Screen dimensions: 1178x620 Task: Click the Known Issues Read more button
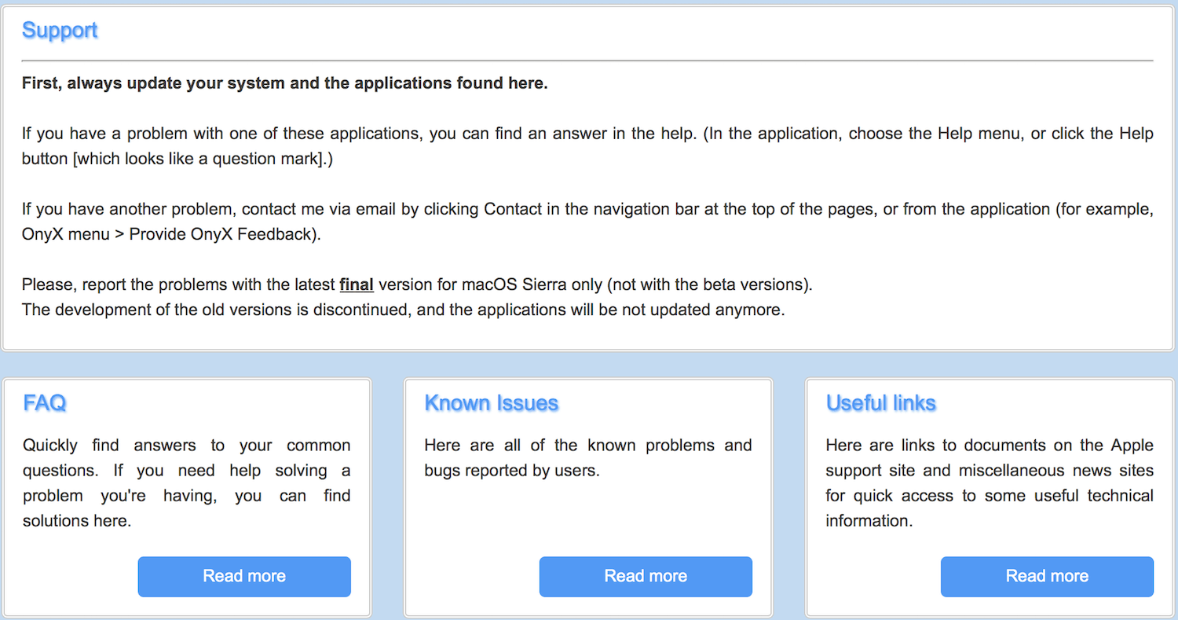(646, 576)
